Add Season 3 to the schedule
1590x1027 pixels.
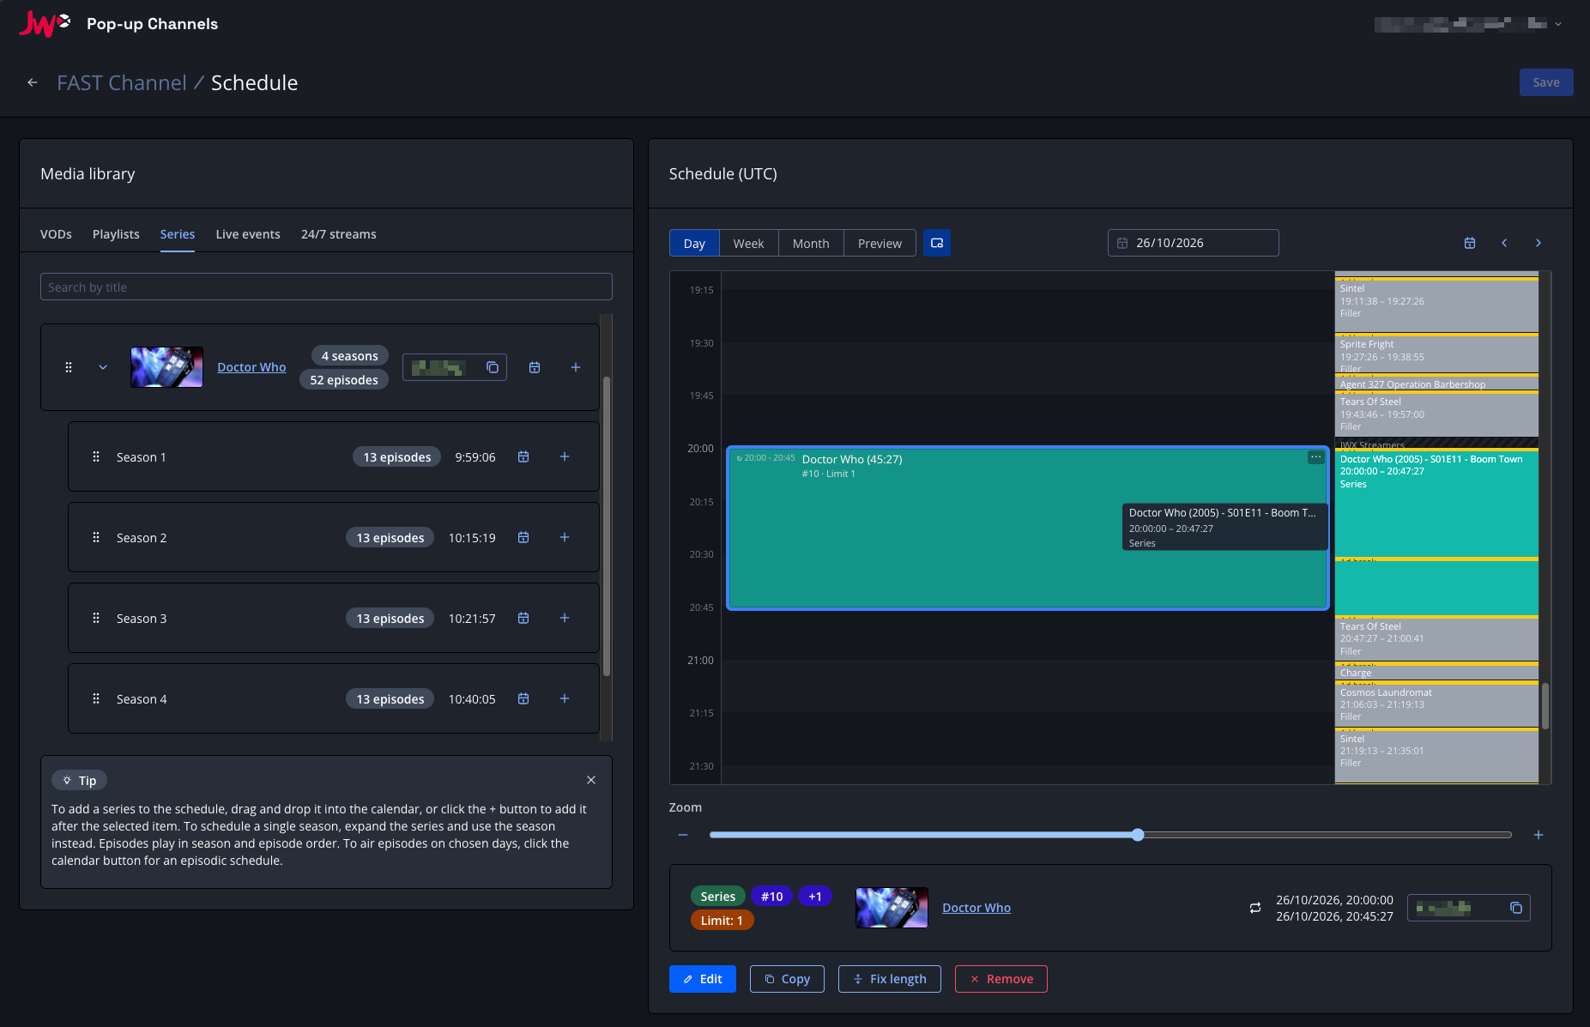(x=565, y=619)
